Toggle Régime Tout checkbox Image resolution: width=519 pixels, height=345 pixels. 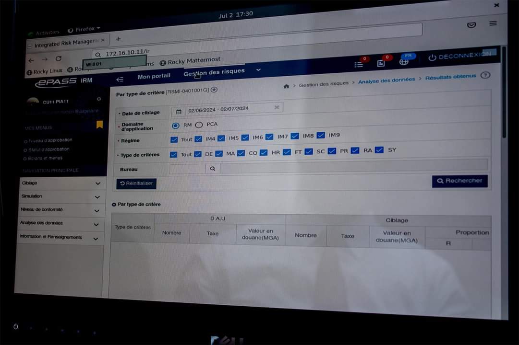(174, 140)
